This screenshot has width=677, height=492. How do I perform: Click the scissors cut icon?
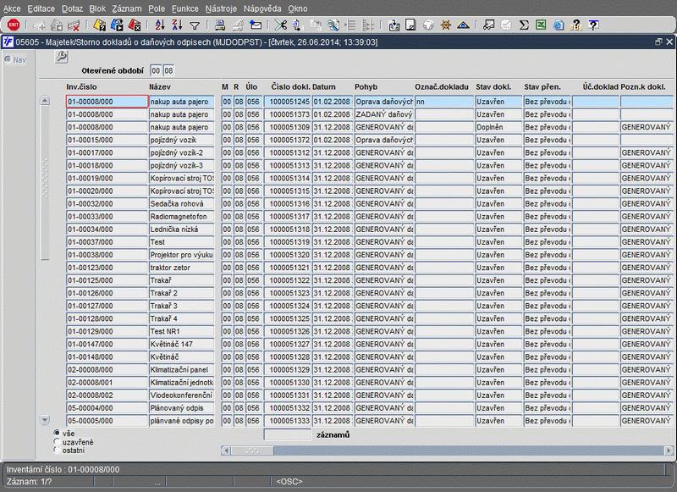(x=281, y=25)
